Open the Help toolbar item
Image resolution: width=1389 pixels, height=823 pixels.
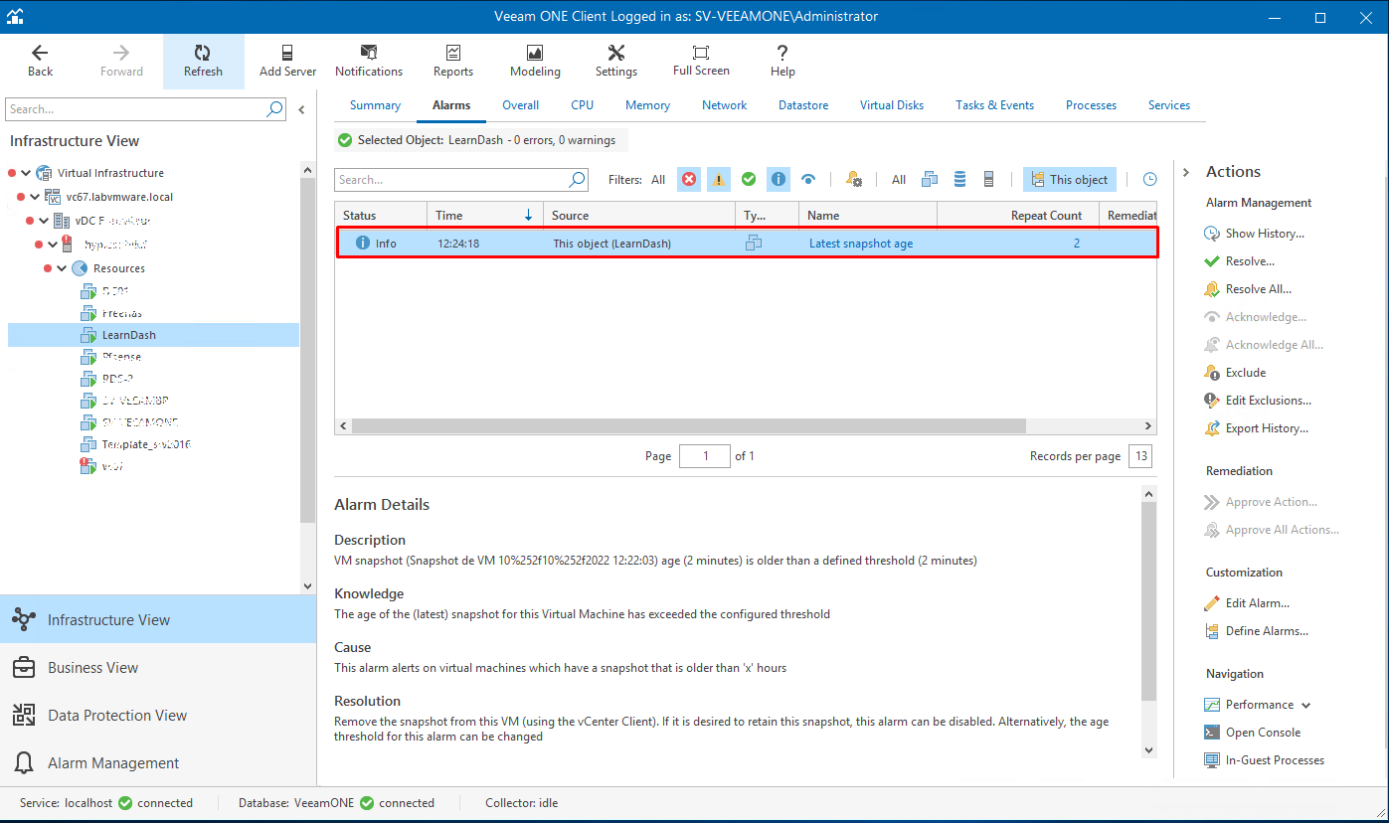pyautogui.click(x=782, y=61)
